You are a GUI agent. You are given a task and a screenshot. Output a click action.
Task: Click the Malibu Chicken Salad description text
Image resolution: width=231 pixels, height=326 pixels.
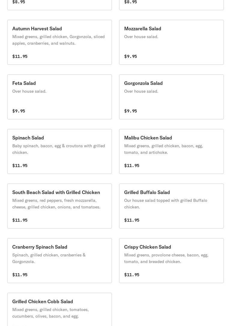coord(163,149)
